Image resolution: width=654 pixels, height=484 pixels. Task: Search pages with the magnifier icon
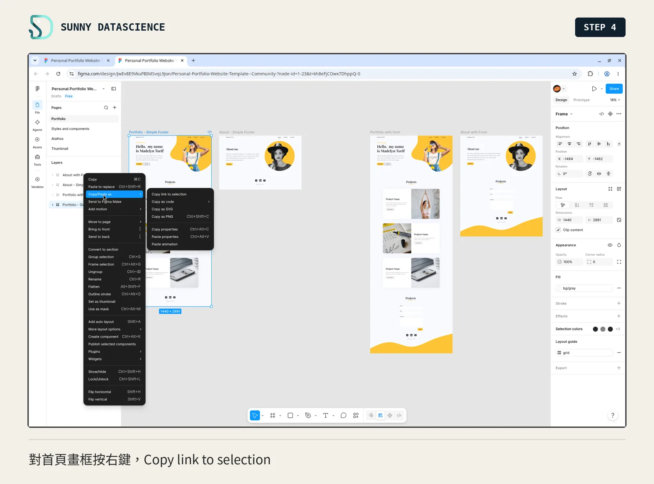106,108
